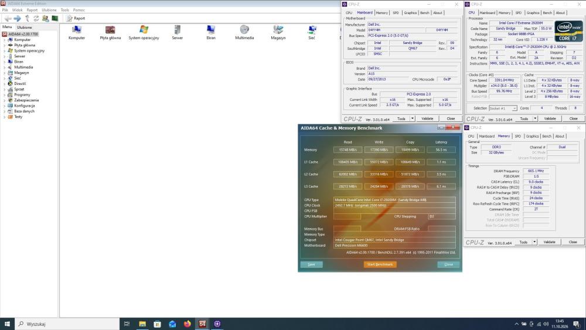The width and height of the screenshot is (586, 330).
Task: Open Firefox from the taskbar
Action: click(x=188, y=324)
